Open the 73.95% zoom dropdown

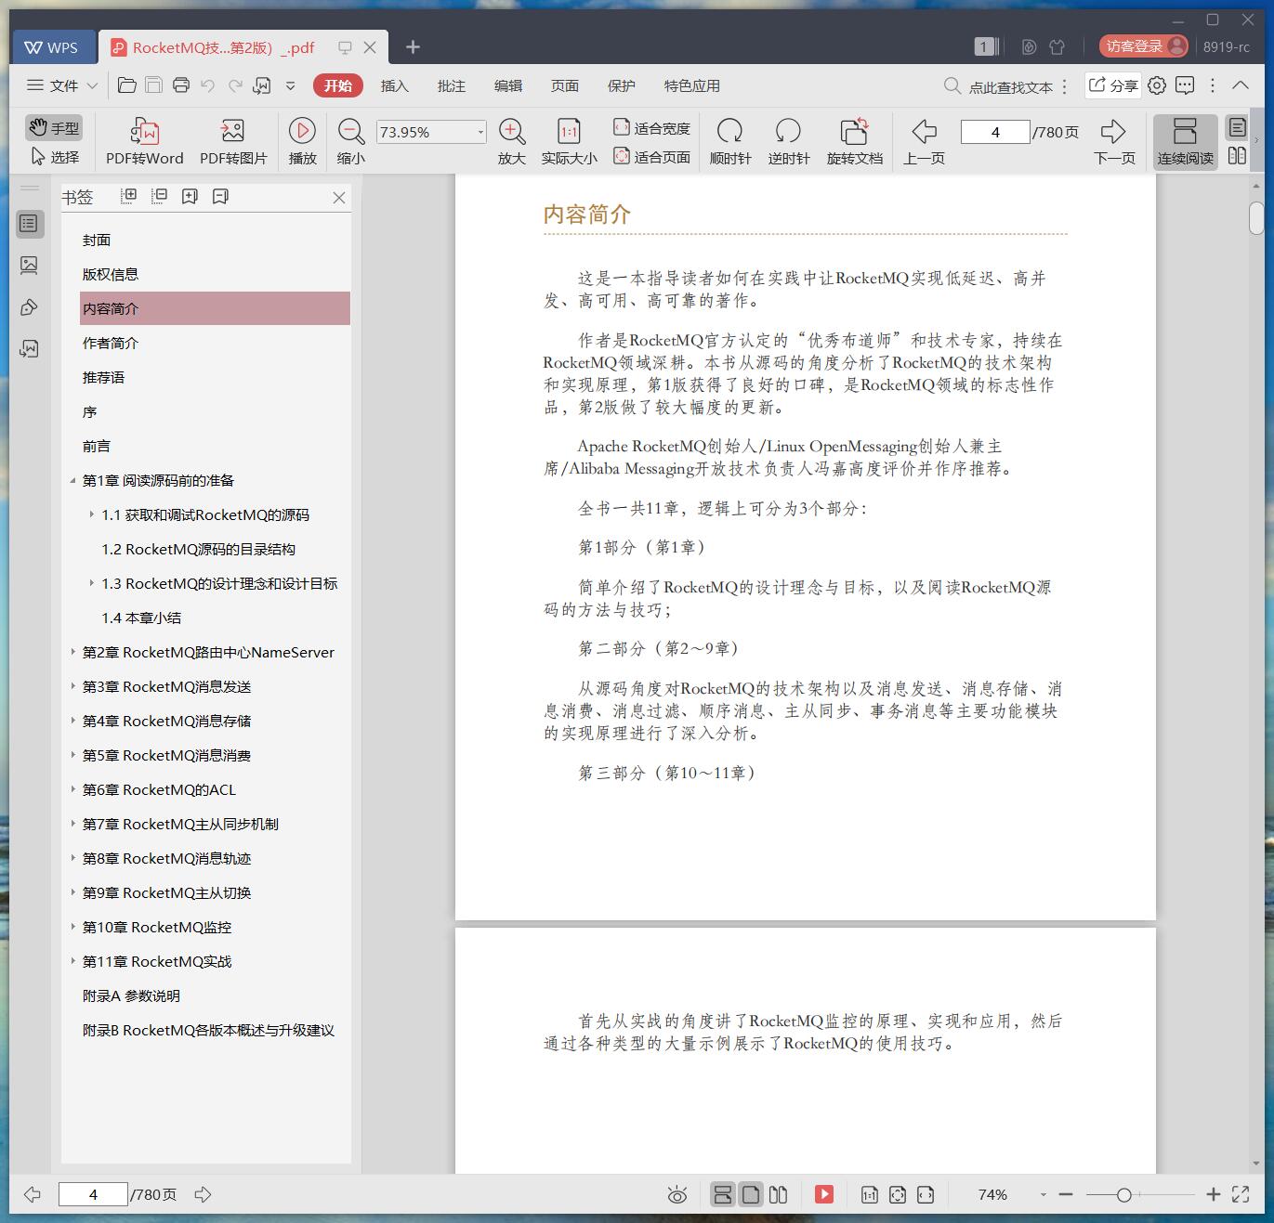(x=480, y=132)
